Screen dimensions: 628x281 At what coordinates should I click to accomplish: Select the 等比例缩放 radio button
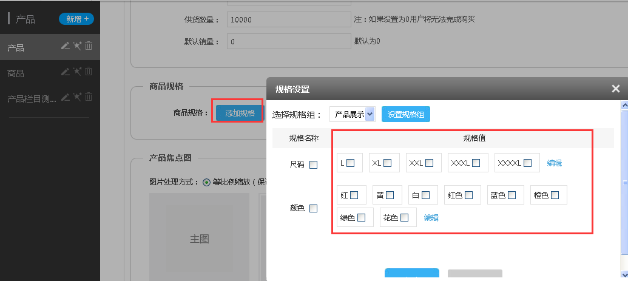[x=206, y=181]
